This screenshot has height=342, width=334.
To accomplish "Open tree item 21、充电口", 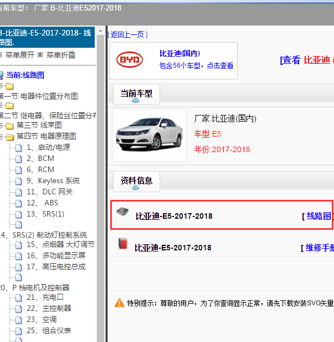I will [45, 297].
